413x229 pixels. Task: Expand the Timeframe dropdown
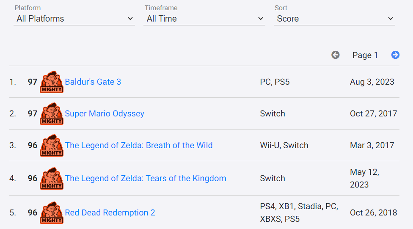(204, 19)
